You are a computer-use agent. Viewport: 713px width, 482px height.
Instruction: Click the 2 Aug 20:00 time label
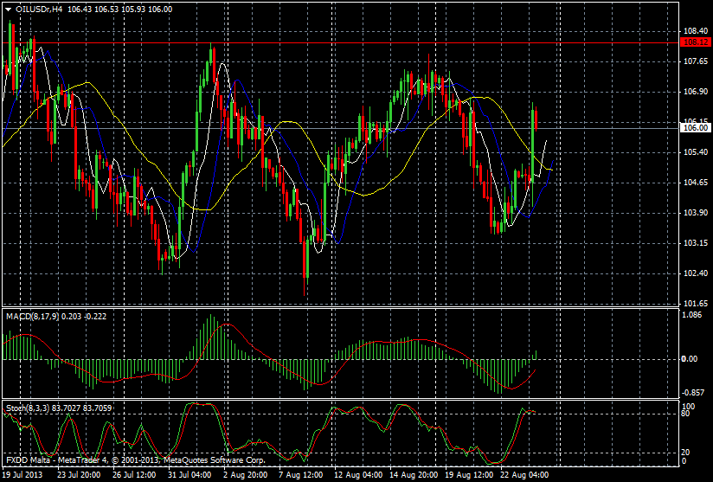pyautogui.click(x=244, y=475)
